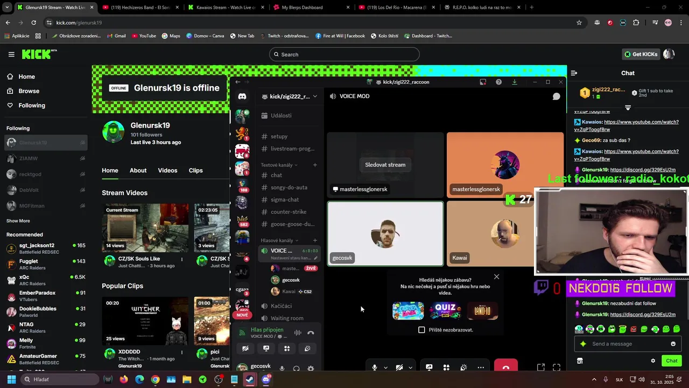Expand pinned gift sub banner arrow
Viewport: 689px width, 388px height.
(628, 108)
